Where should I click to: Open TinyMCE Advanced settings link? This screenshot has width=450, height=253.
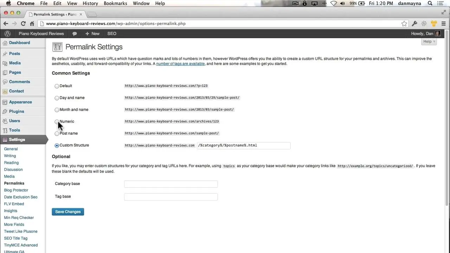21,245
